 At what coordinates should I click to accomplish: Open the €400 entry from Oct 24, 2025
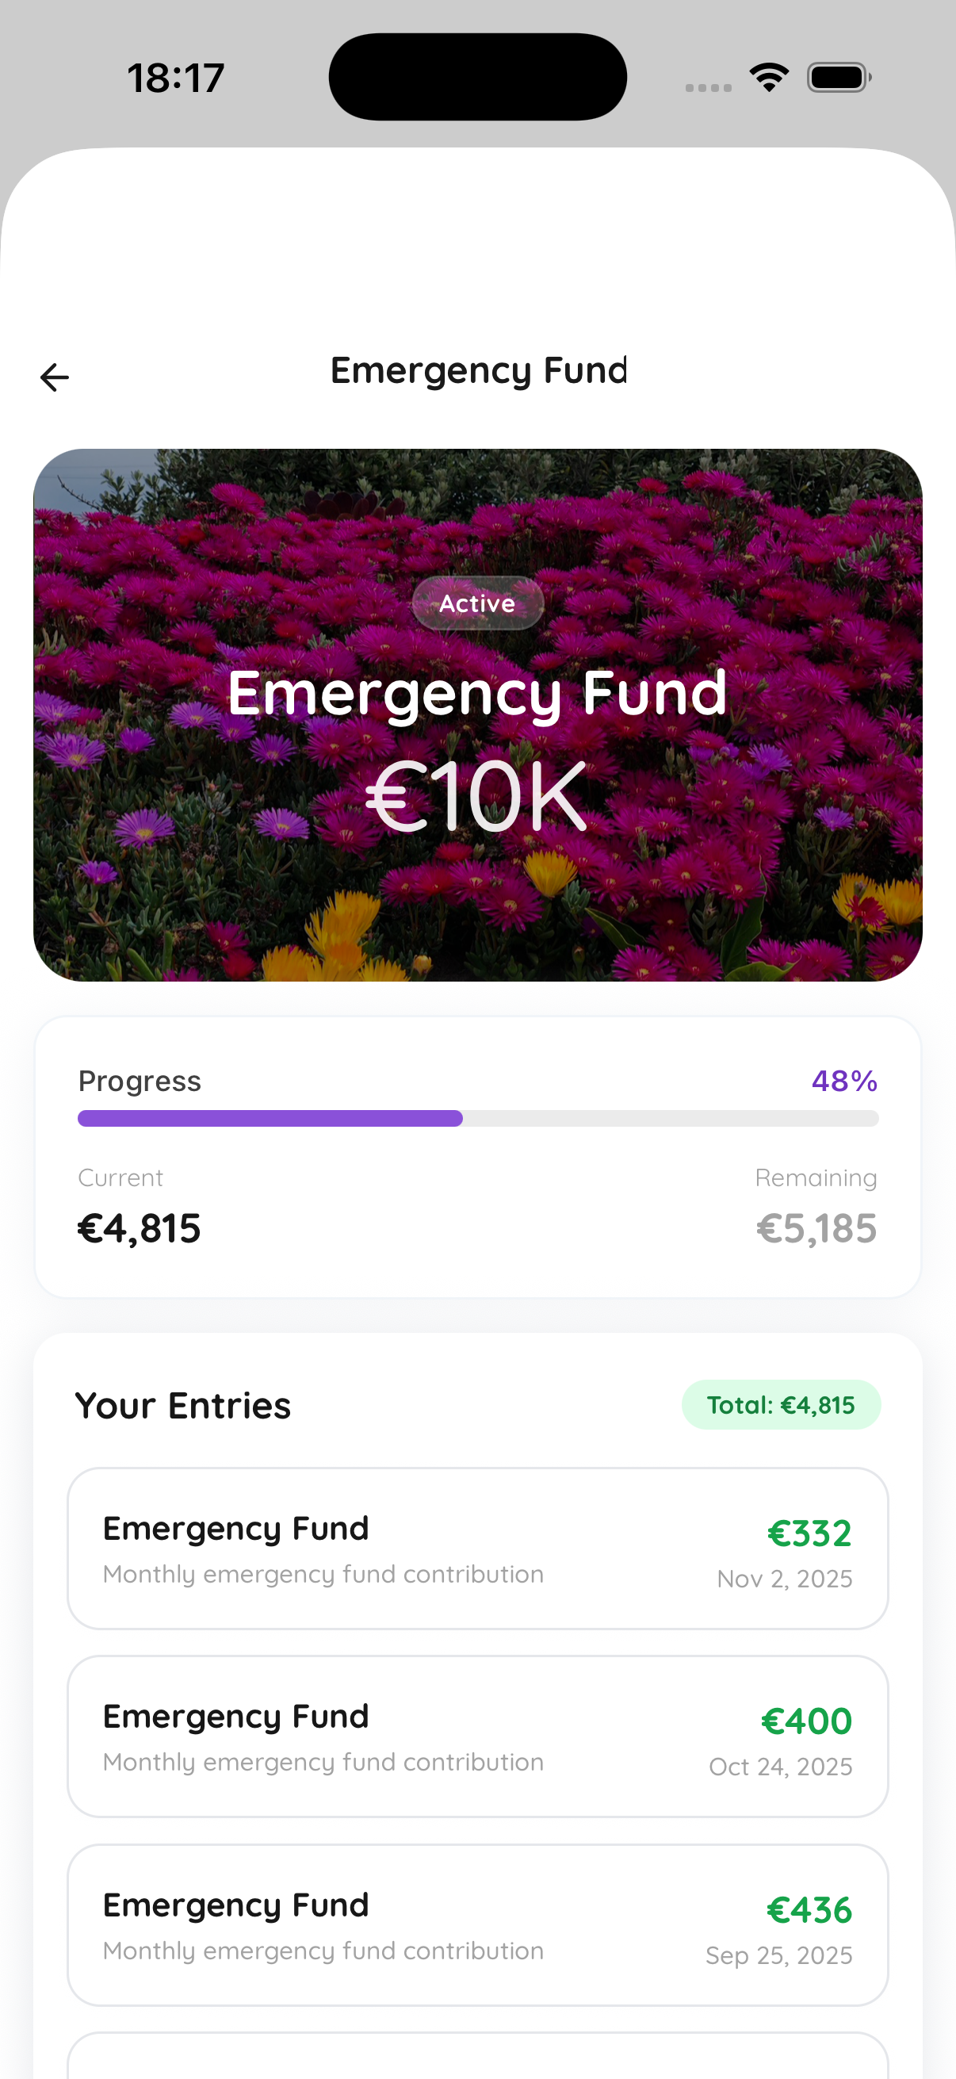pos(477,1736)
